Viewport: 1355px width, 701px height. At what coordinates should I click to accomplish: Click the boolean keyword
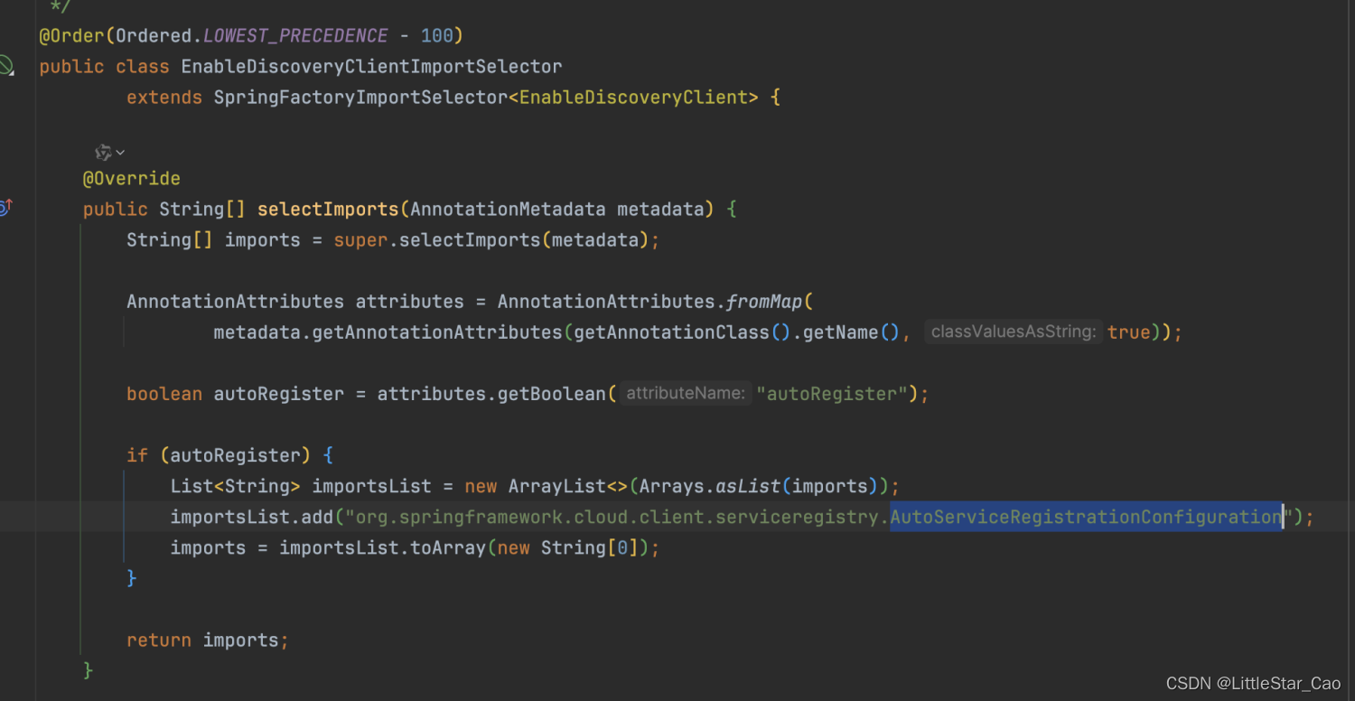[164, 394]
